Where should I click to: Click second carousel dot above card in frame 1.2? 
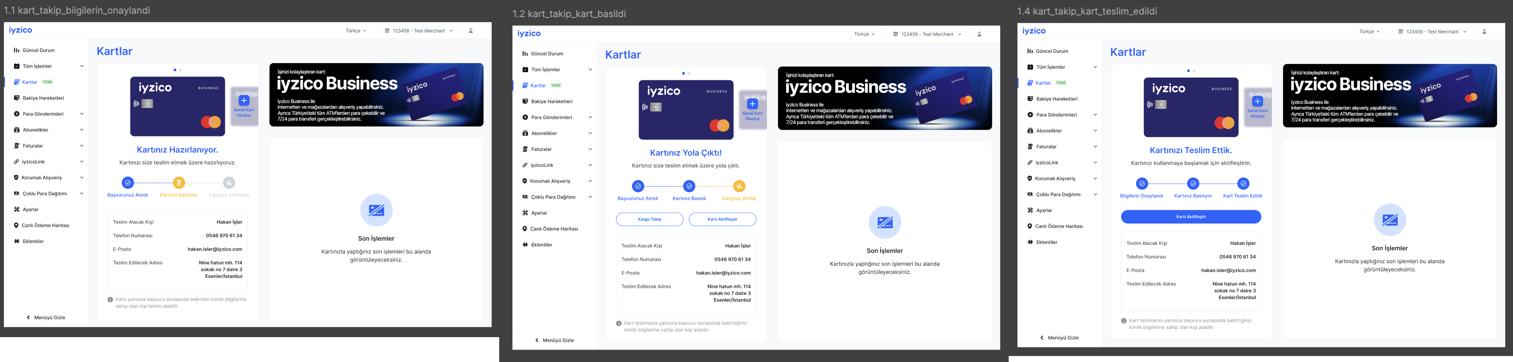[x=689, y=73]
